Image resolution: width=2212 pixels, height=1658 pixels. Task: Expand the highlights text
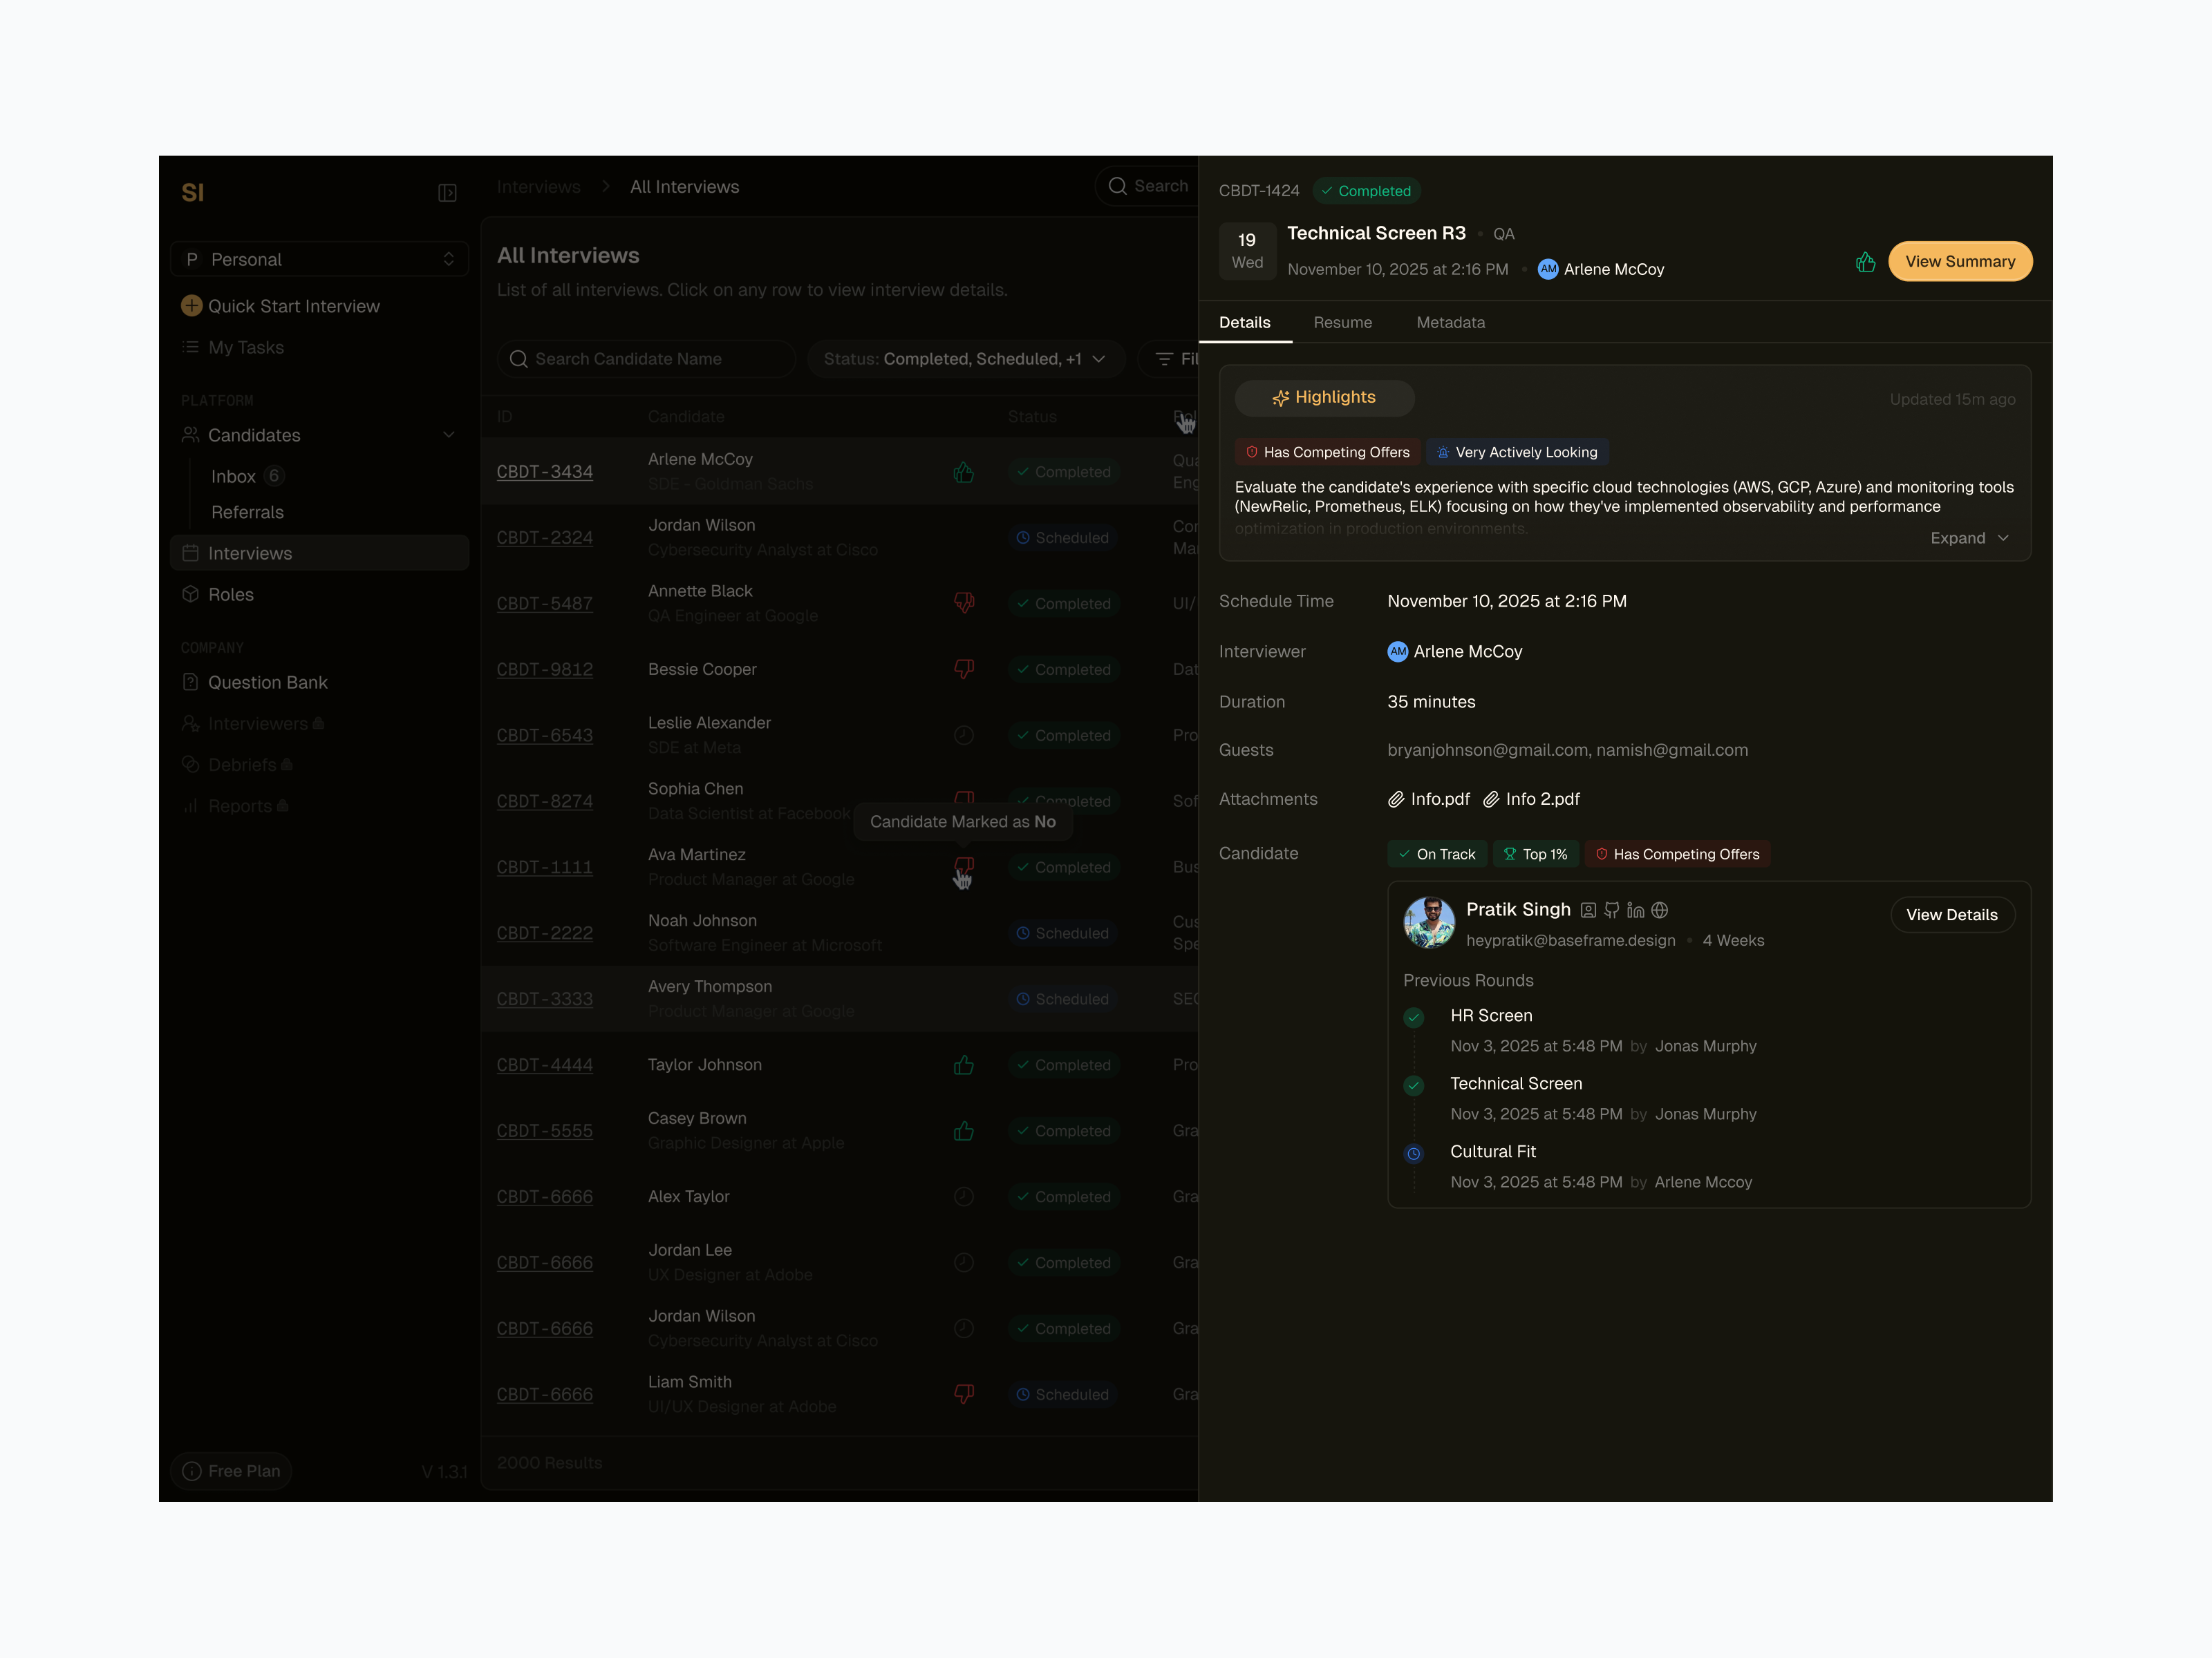(1969, 537)
